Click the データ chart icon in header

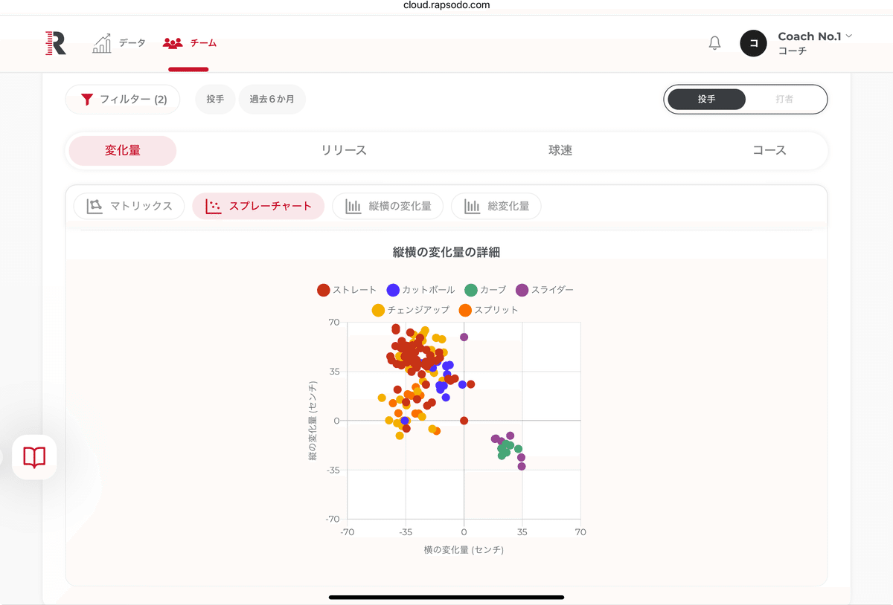click(x=102, y=43)
